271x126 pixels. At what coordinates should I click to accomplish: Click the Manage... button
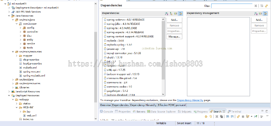pyautogui.click(x=174, y=37)
